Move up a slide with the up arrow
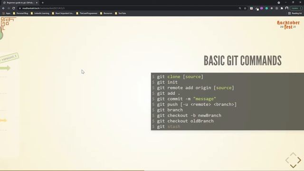This screenshot has height=171, width=304. tap(293, 154)
